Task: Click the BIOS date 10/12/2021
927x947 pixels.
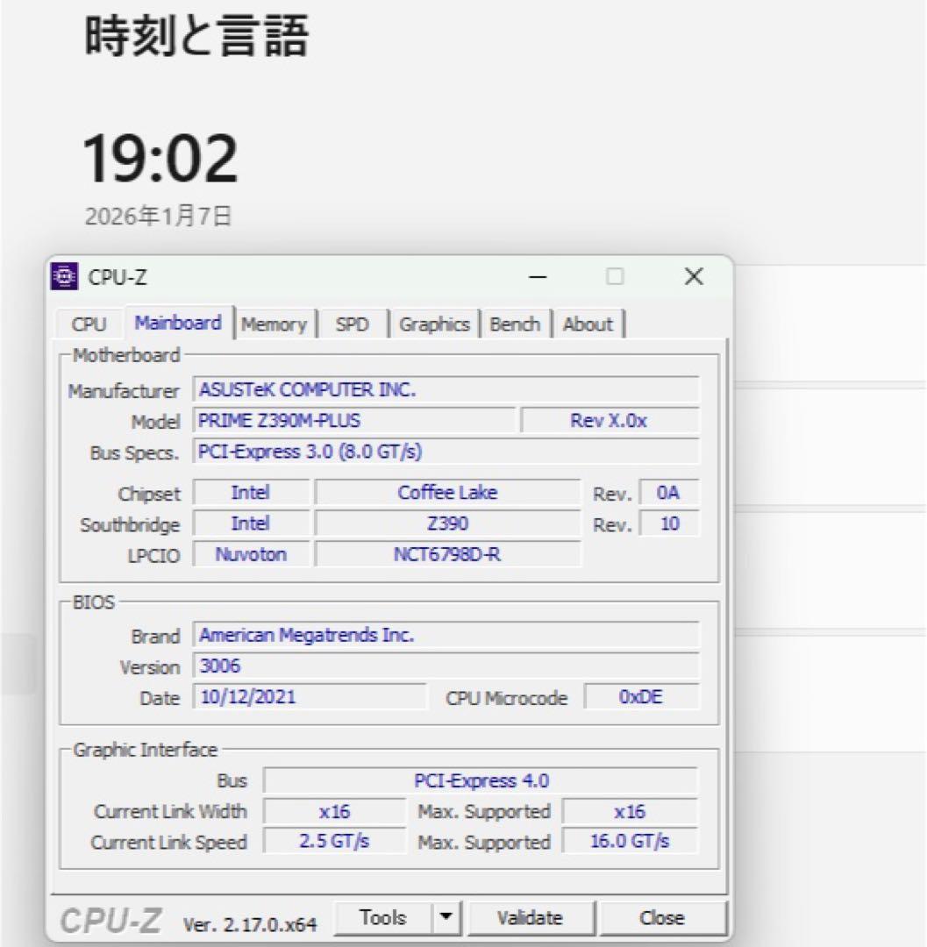Action: (310, 696)
